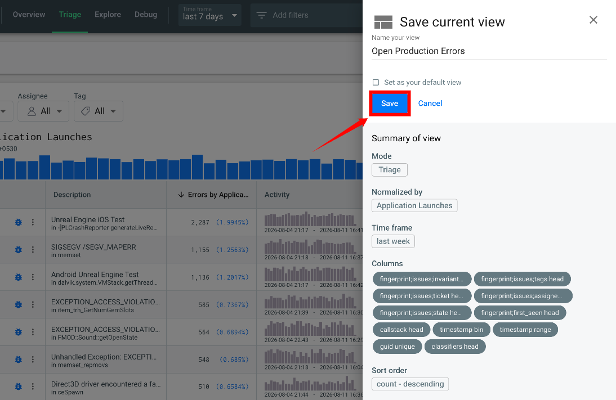
Task: Click classifiers head column chip
Action: (455, 347)
